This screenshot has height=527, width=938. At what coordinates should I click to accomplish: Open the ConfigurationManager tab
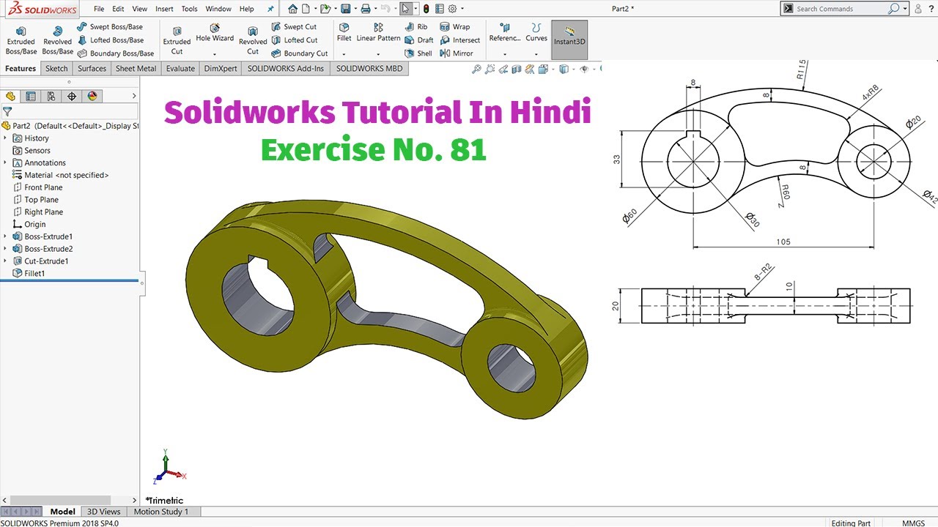click(51, 96)
